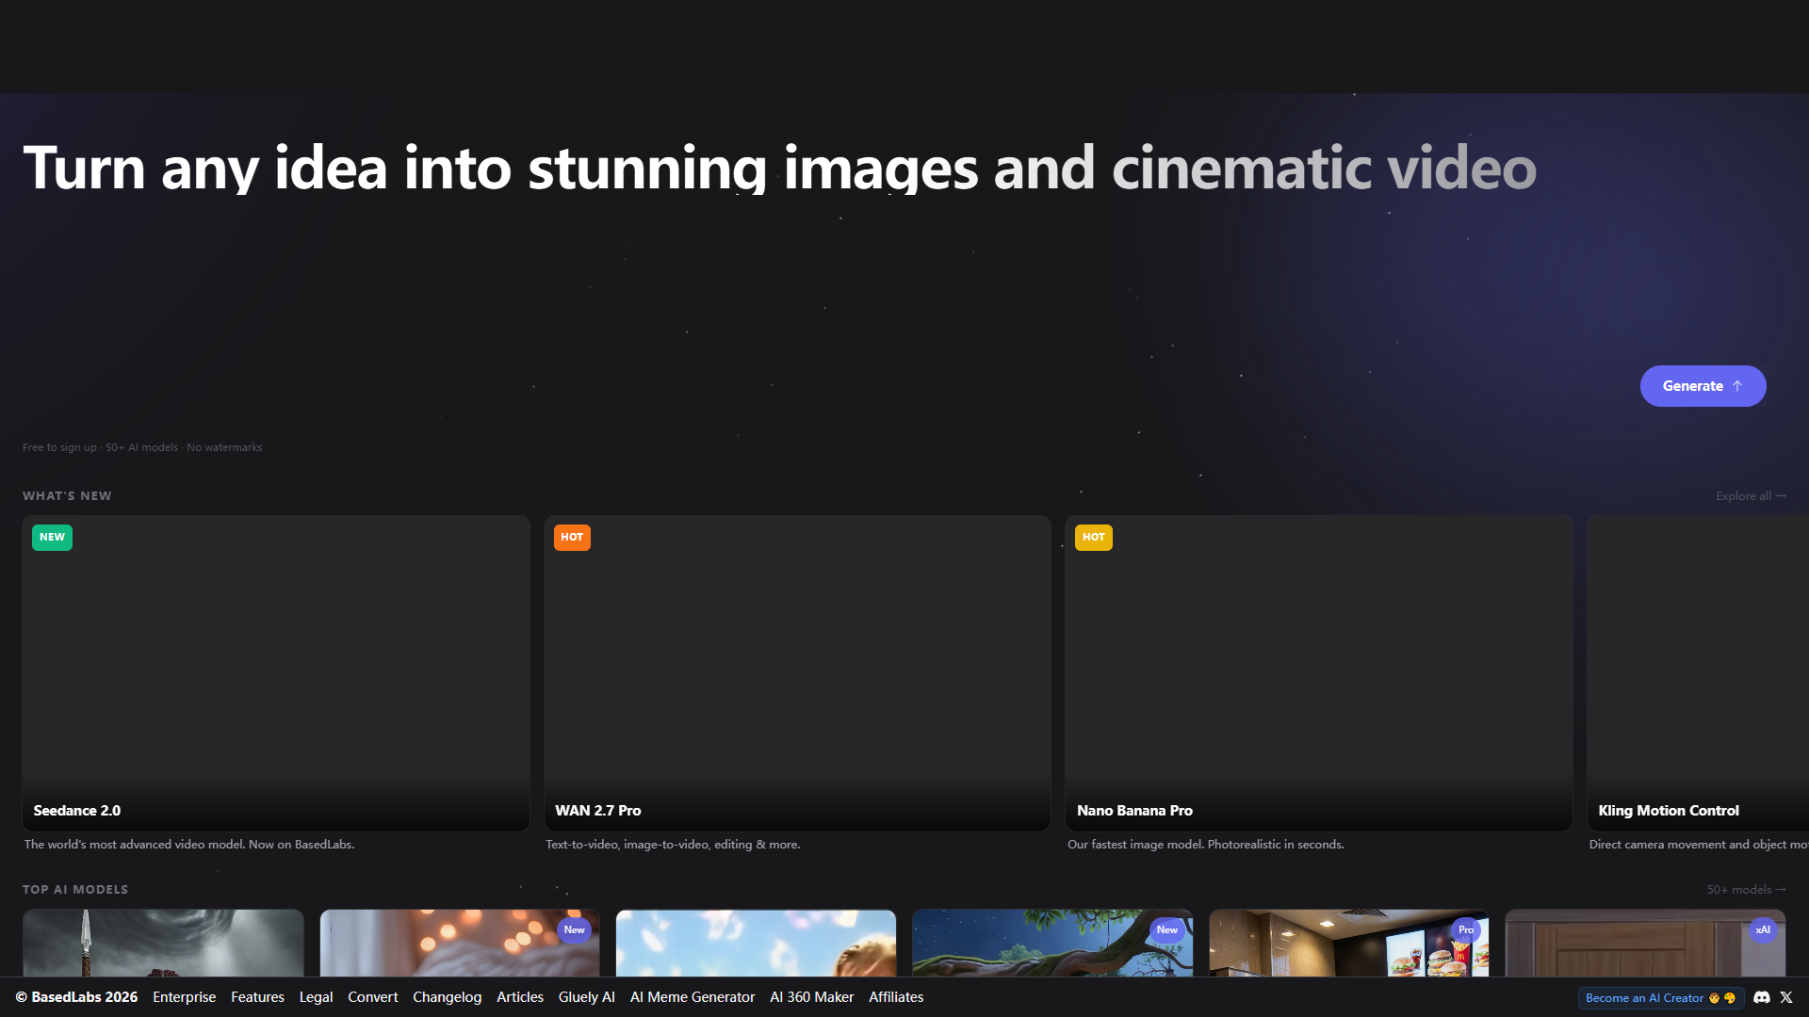Open AI 360 Maker footer link

coord(812,997)
